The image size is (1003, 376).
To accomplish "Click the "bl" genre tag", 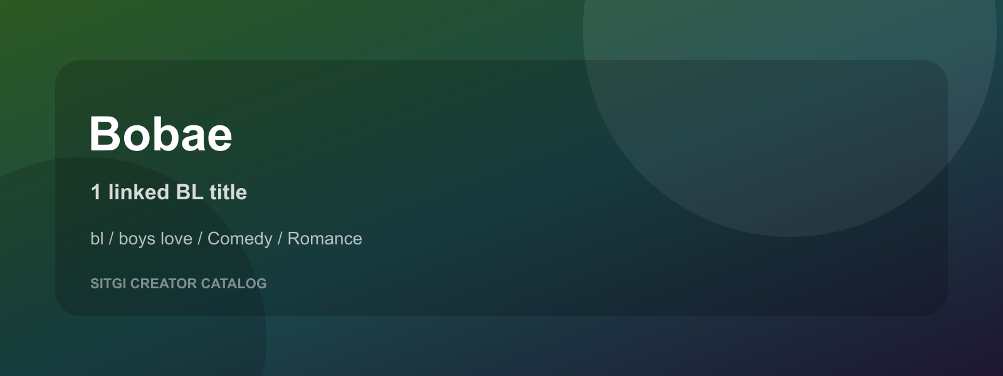I will point(97,239).
